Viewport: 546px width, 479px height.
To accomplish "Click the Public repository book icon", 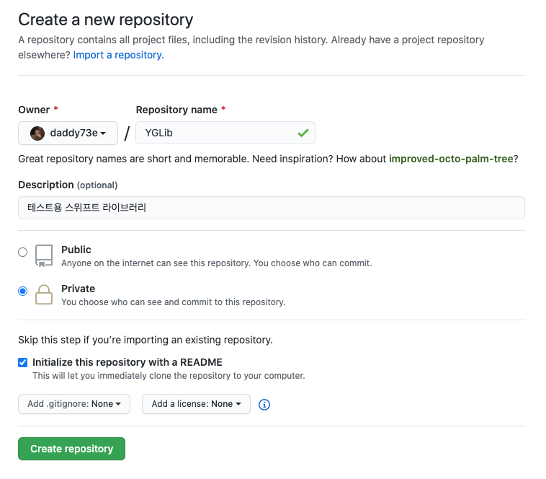I will tap(44, 255).
